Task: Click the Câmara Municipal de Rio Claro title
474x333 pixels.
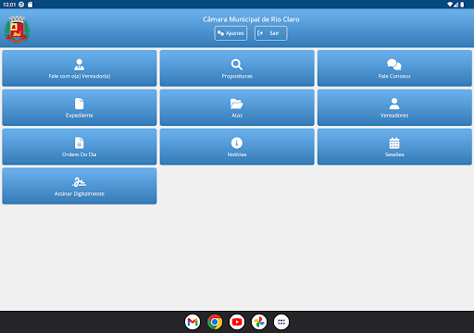Action: 251,19
